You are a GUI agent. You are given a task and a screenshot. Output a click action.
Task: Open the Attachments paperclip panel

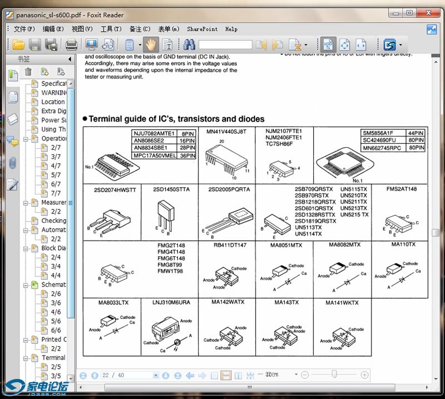tap(13, 163)
